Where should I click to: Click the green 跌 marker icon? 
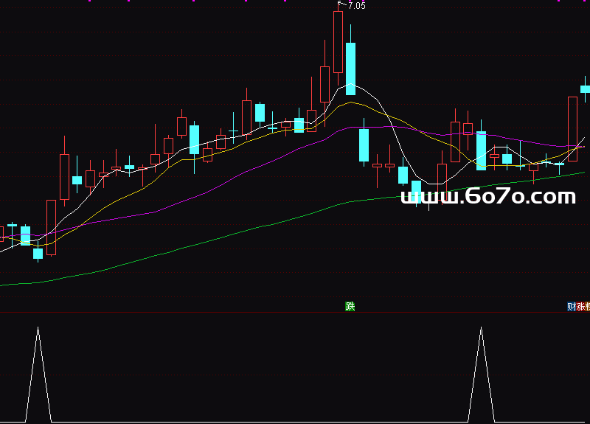350,306
